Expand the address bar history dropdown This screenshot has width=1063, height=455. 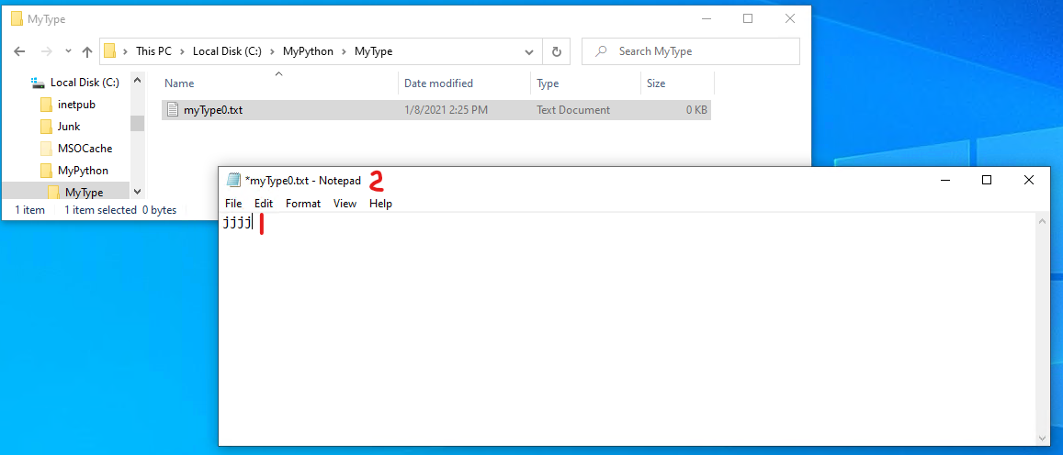pyautogui.click(x=529, y=51)
